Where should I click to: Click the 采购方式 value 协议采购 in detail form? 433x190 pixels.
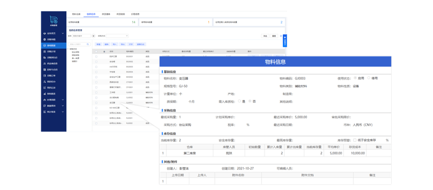[x=185, y=125]
